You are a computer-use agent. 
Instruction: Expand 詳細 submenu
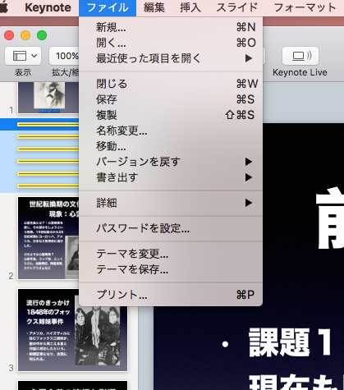pos(171,203)
